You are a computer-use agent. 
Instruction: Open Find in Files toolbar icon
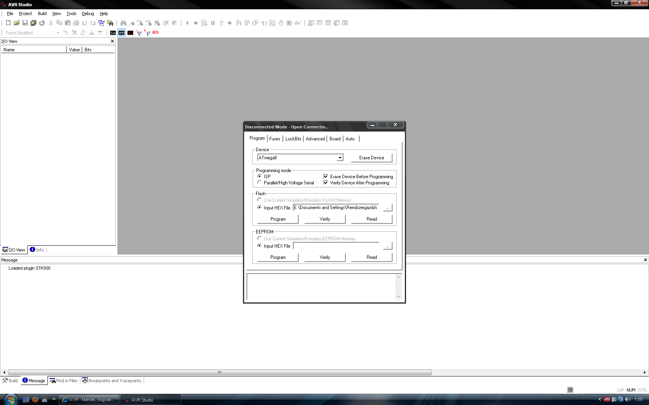[110, 23]
